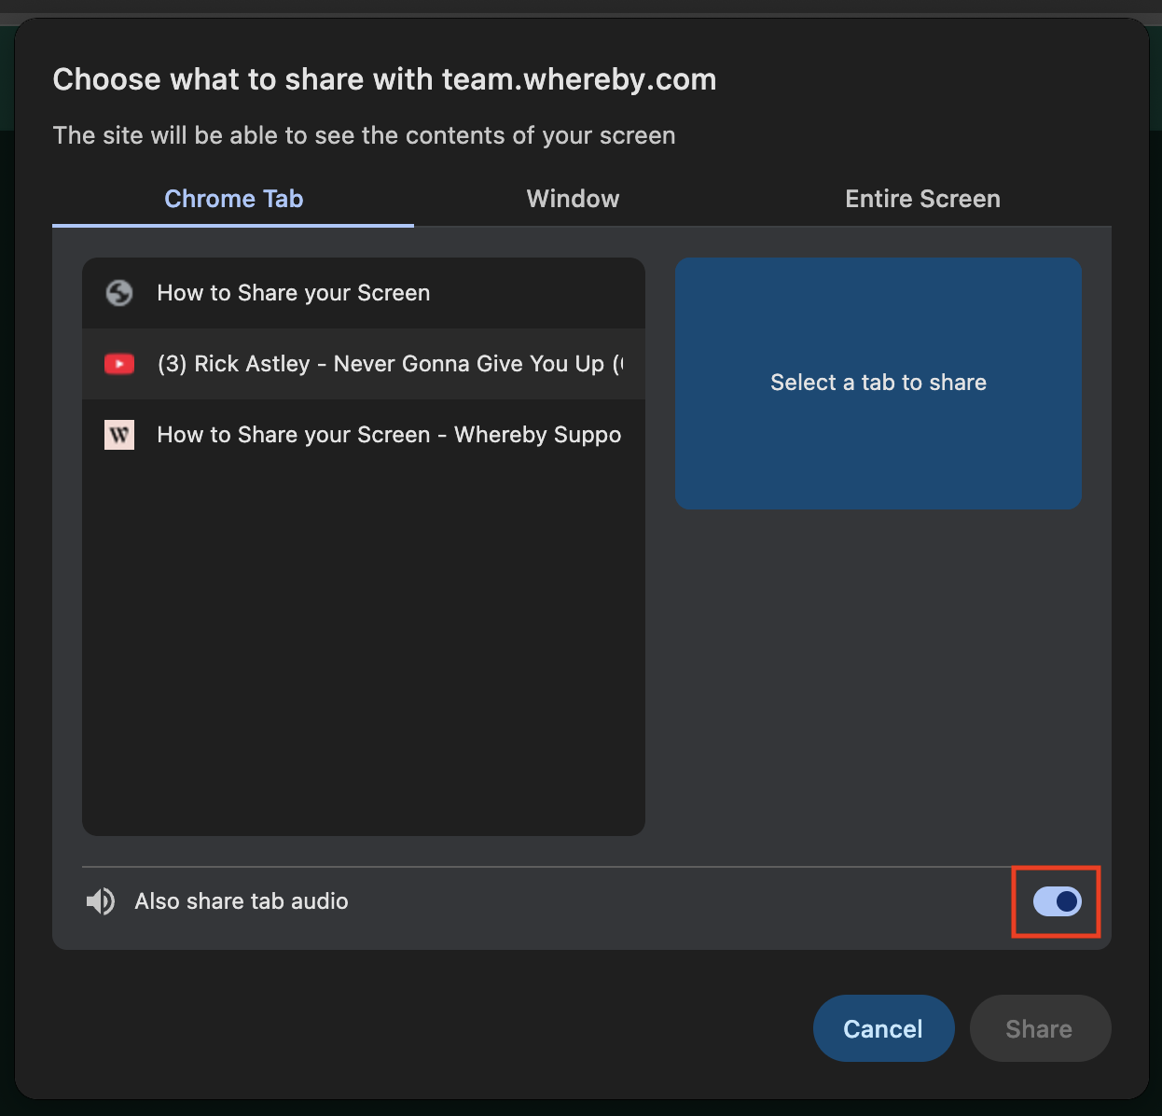Viewport: 1162px width, 1116px height.
Task: Click the empty space in the tab list
Action: (364, 644)
